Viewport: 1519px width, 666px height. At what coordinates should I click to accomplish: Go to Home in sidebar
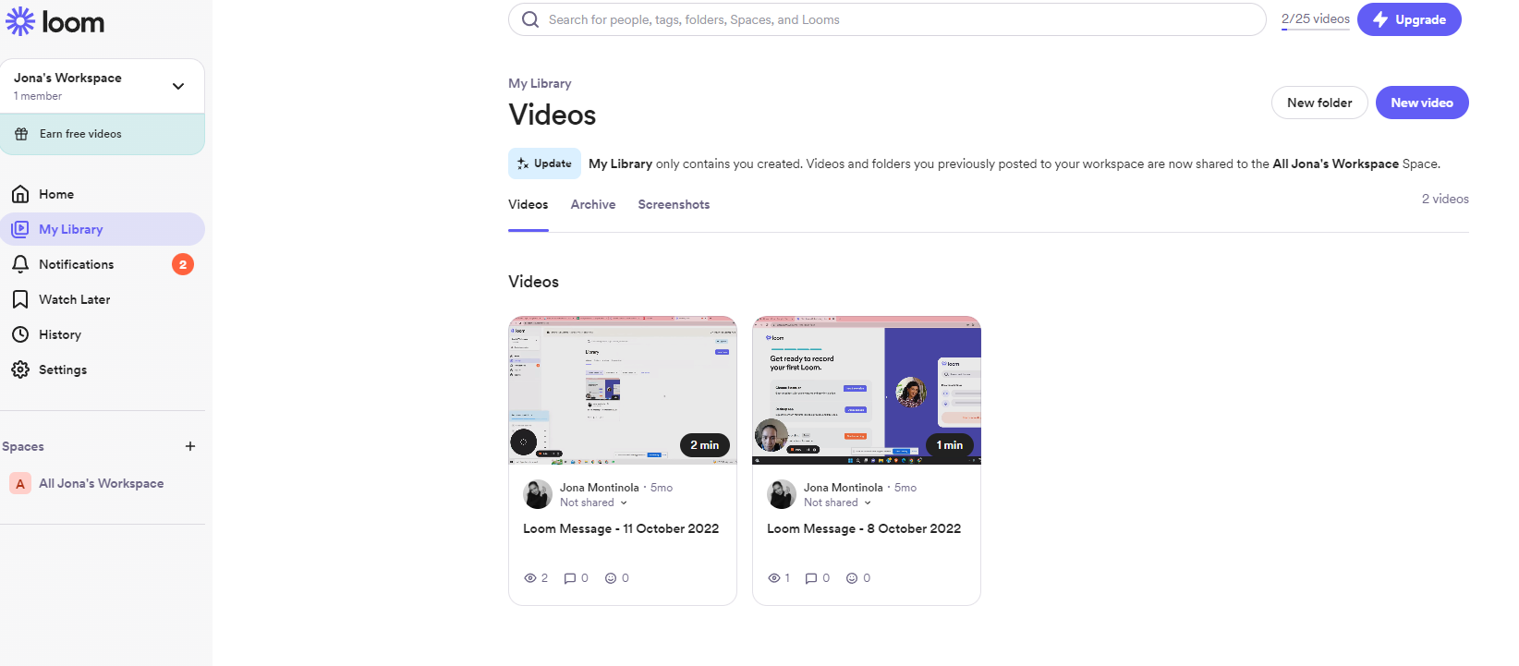click(x=103, y=194)
